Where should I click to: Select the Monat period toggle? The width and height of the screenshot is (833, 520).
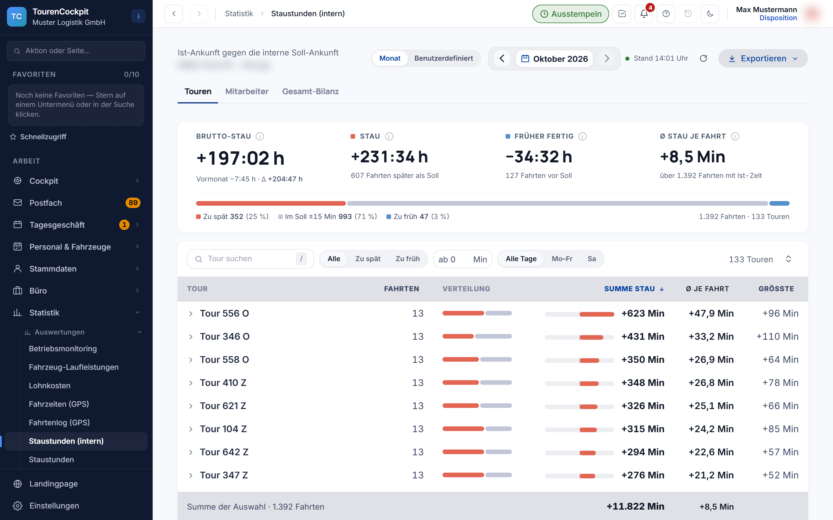pos(390,58)
